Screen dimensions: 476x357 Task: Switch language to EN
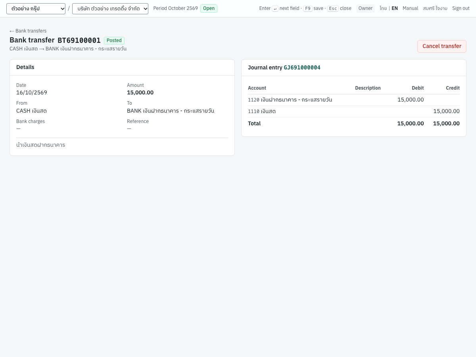coord(395,8)
